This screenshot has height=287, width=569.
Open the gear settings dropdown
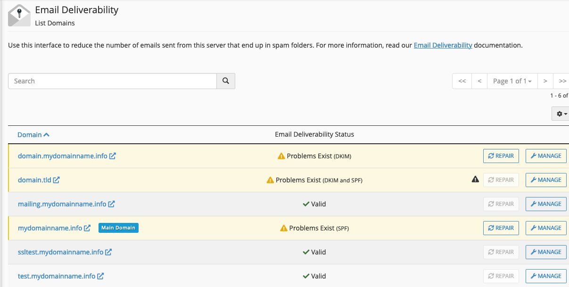pyautogui.click(x=561, y=114)
